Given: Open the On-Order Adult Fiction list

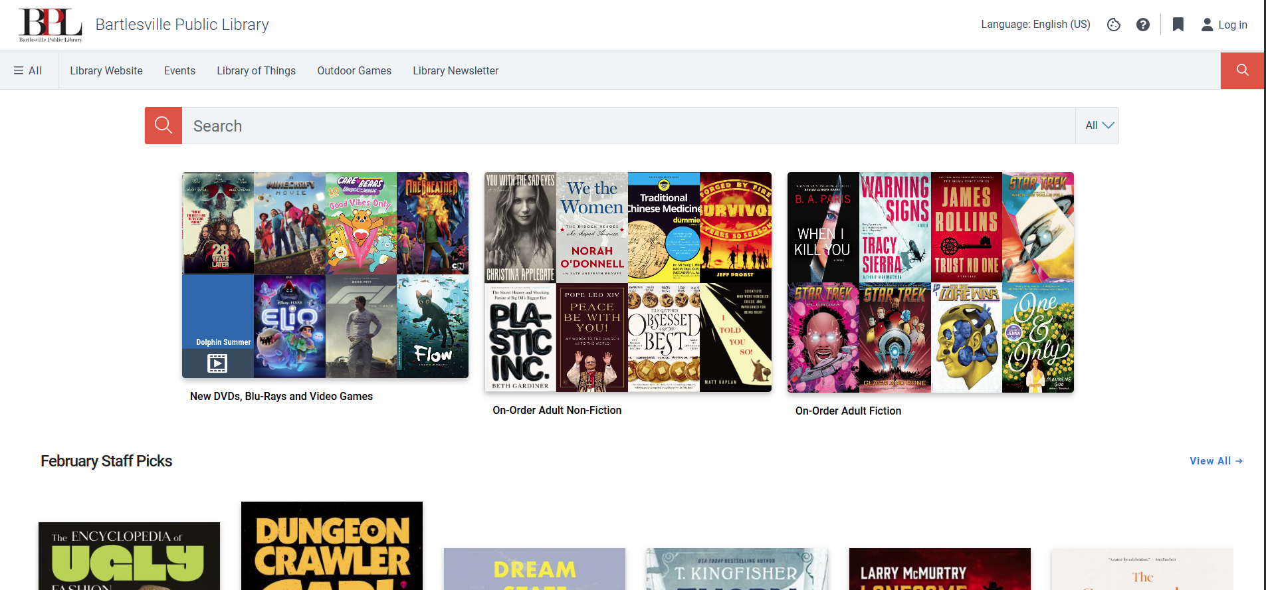Looking at the screenshot, I should pyautogui.click(x=848, y=411).
